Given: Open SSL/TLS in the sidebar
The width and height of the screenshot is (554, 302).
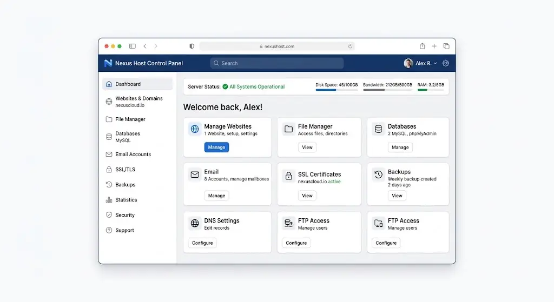Looking at the screenshot, I should coord(137,169).
